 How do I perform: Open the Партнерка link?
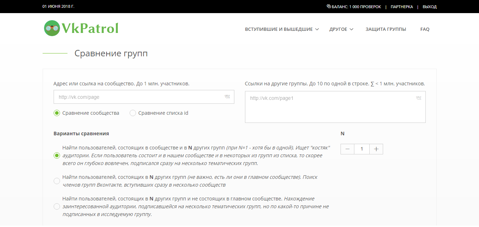click(x=402, y=7)
